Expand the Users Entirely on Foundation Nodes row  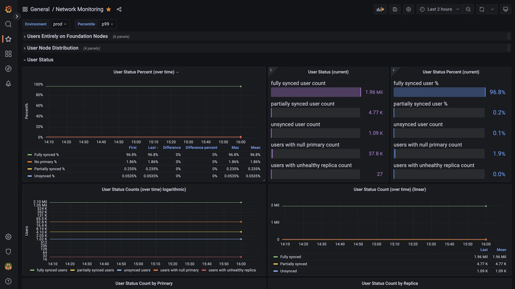(68, 36)
